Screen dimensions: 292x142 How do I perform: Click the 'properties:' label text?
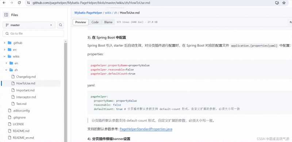[95, 54]
